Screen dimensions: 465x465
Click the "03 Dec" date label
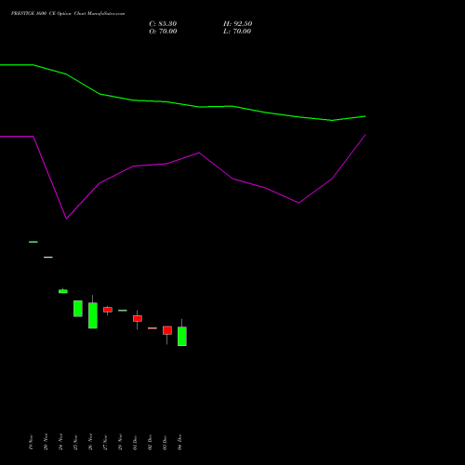click(165, 443)
